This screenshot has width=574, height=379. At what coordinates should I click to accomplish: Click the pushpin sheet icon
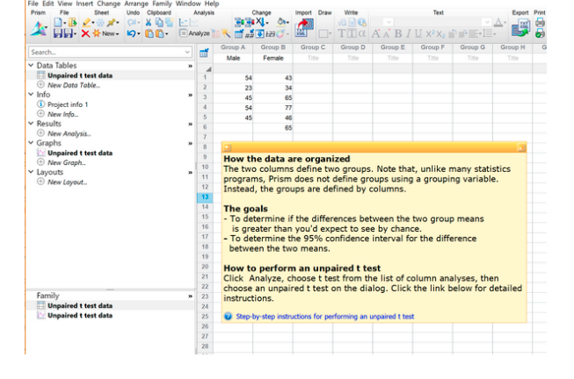[112, 22]
